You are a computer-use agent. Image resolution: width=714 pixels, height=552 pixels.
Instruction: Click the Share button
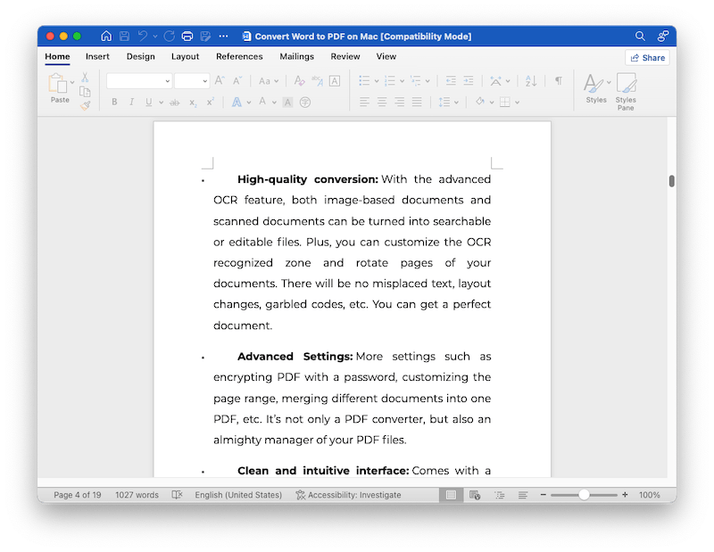(x=648, y=58)
